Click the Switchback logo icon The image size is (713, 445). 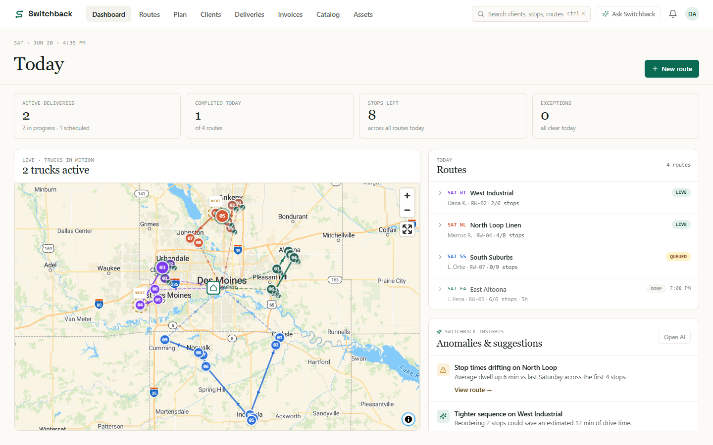click(x=19, y=14)
